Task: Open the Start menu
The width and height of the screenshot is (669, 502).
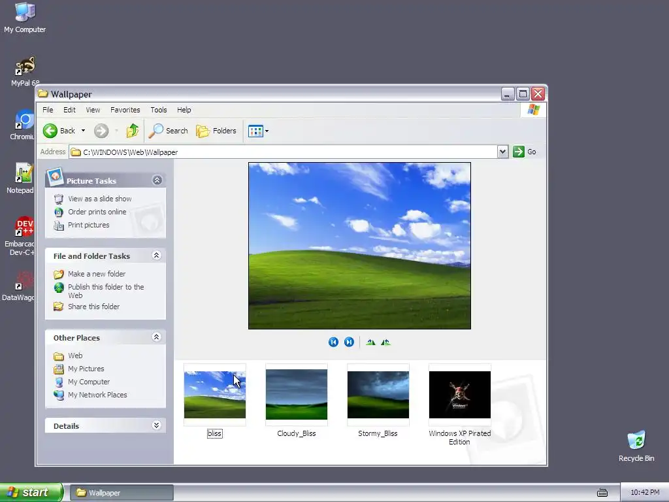Action: pyautogui.click(x=31, y=492)
